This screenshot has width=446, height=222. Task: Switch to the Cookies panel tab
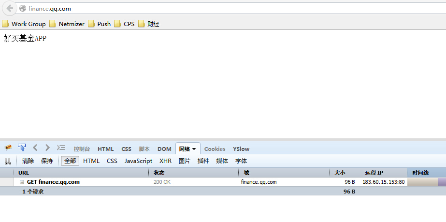215,149
